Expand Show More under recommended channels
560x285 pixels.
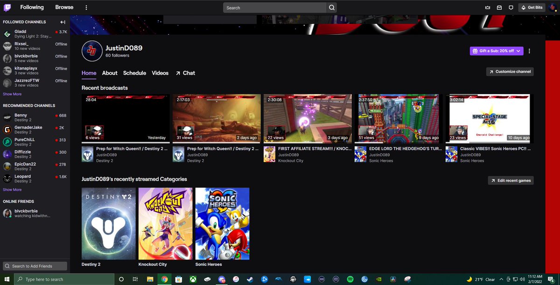coord(12,189)
